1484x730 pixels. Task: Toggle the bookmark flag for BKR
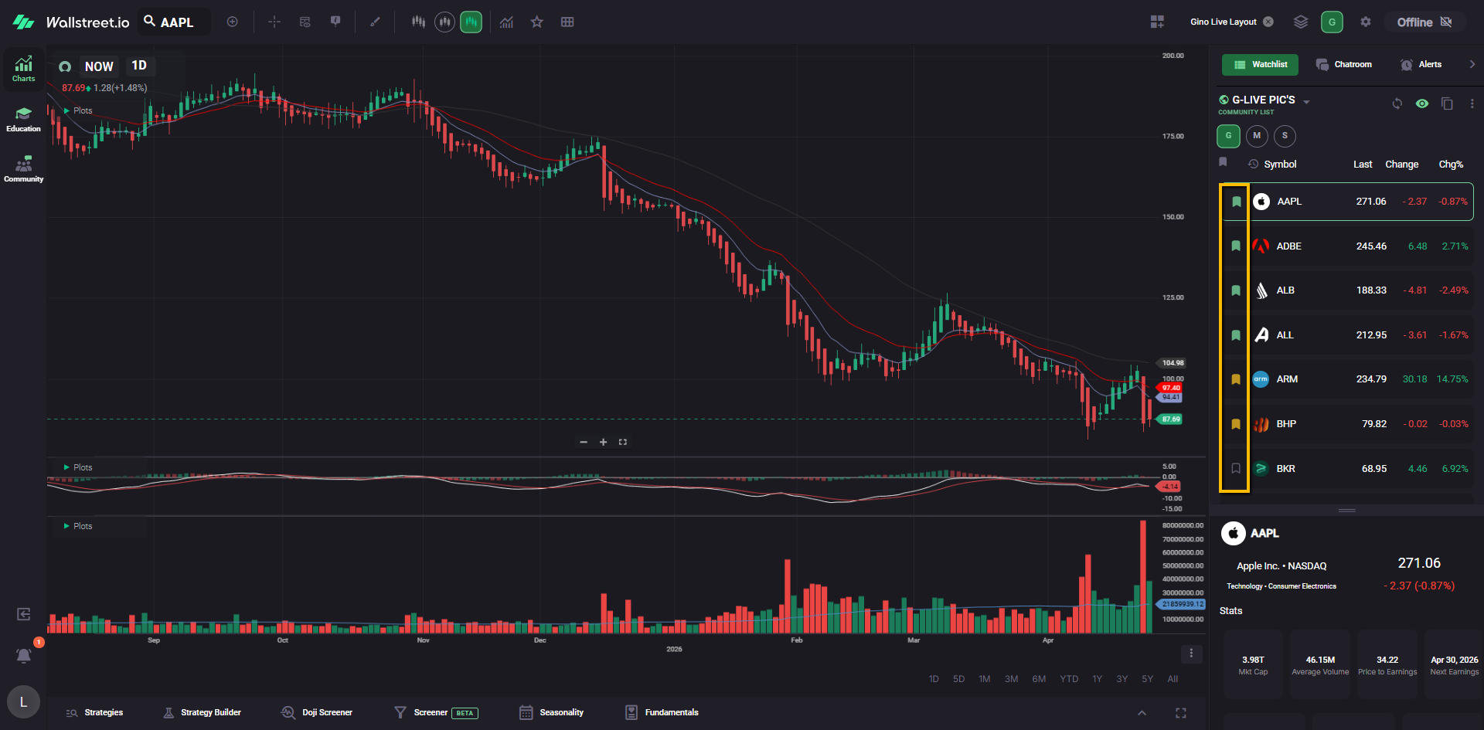pyautogui.click(x=1235, y=468)
